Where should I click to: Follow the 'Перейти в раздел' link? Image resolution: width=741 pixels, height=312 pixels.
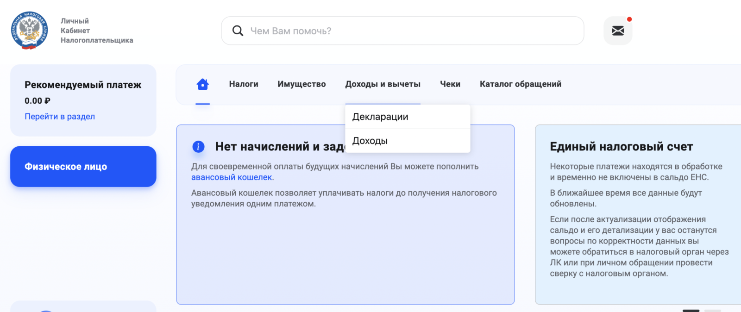[60, 117]
